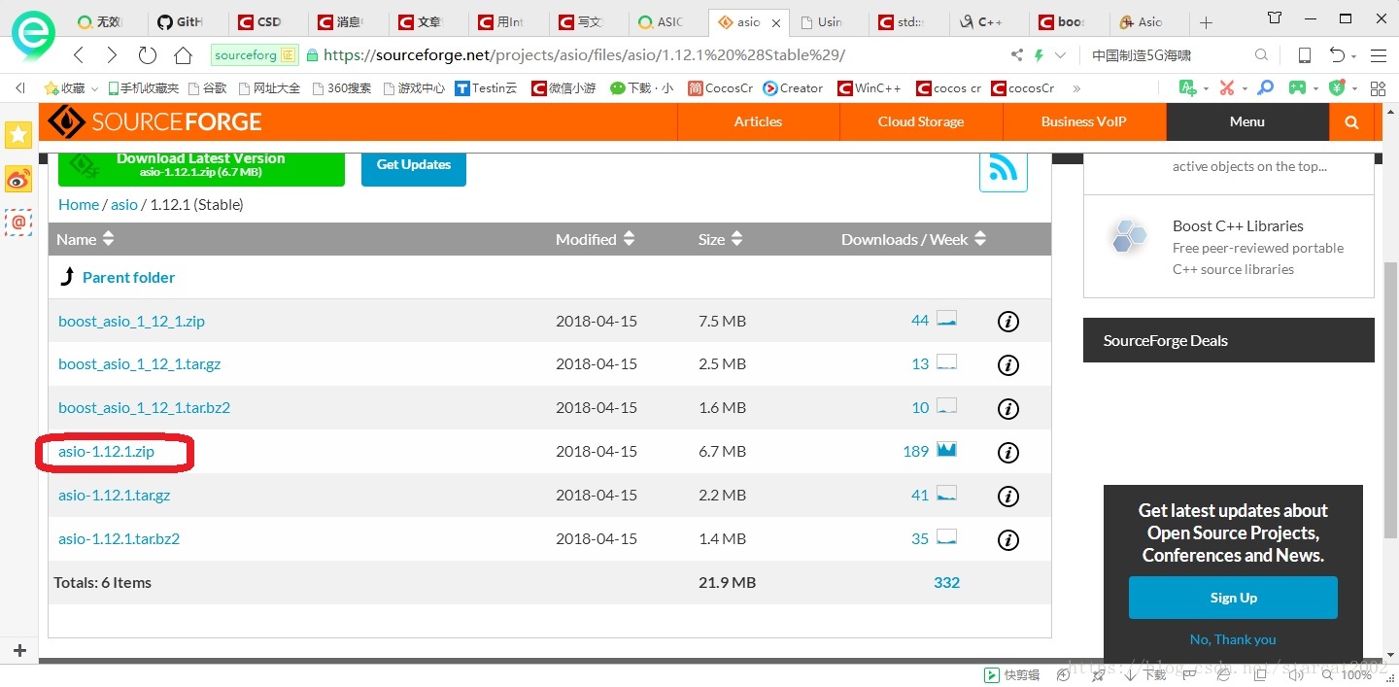Click the Sign Up button
The width and height of the screenshot is (1399, 687).
click(x=1233, y=598)
